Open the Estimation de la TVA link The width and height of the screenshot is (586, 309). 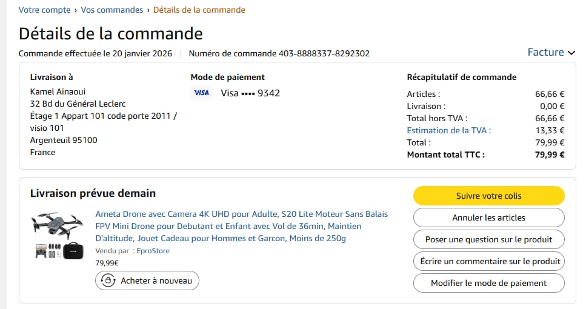pyautogui.click(x=448, y=130)
